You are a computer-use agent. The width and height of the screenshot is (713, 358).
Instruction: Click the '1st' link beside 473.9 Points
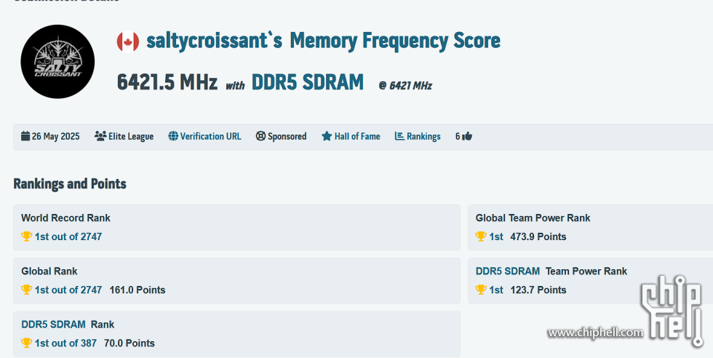pyautogui.click(x=496, y=236)
